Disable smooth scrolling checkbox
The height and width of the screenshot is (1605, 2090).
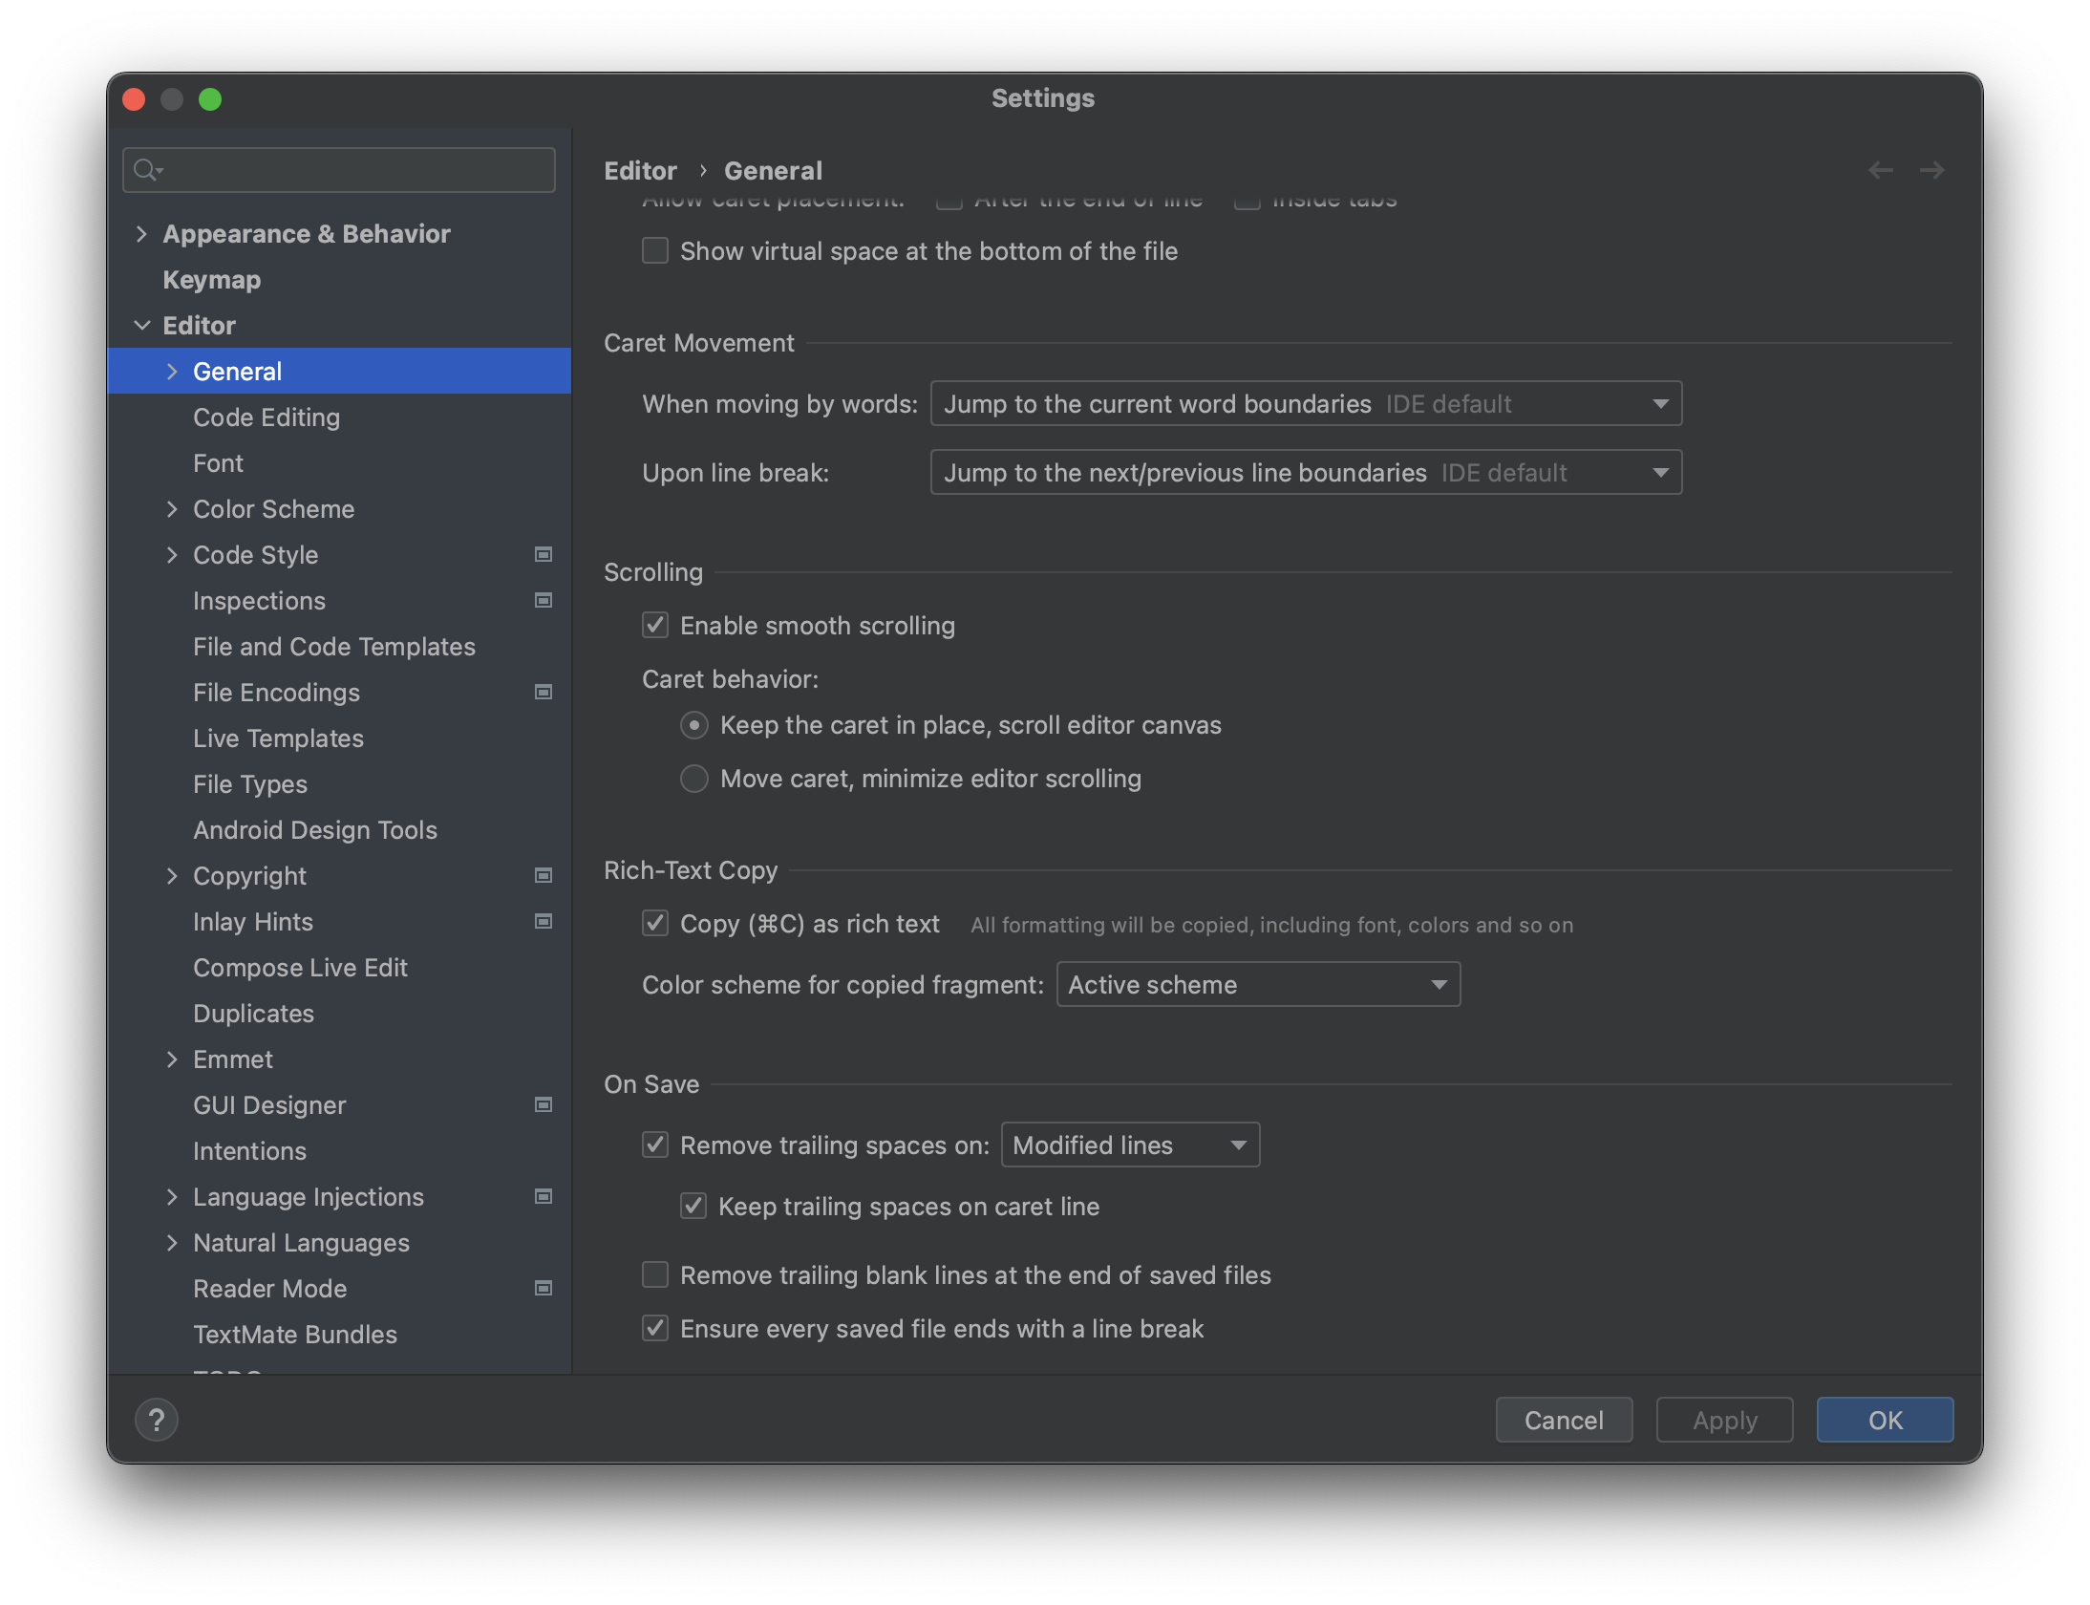tap(655, 626)
